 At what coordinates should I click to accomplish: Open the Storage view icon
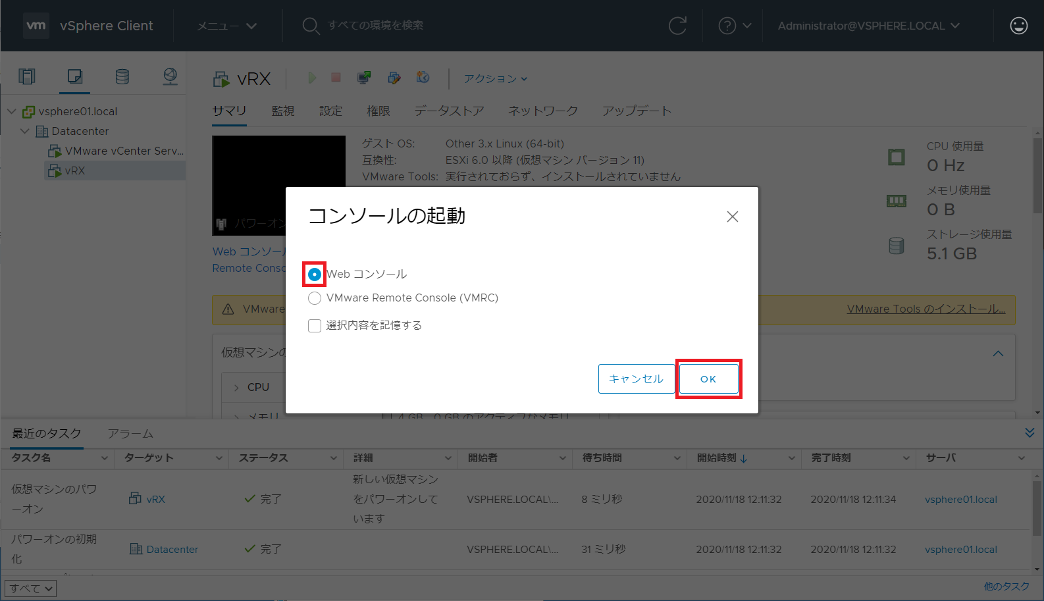(x=122, y=77)
